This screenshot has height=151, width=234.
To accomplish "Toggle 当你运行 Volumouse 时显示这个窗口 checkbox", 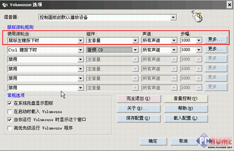I will click(10, 120).
